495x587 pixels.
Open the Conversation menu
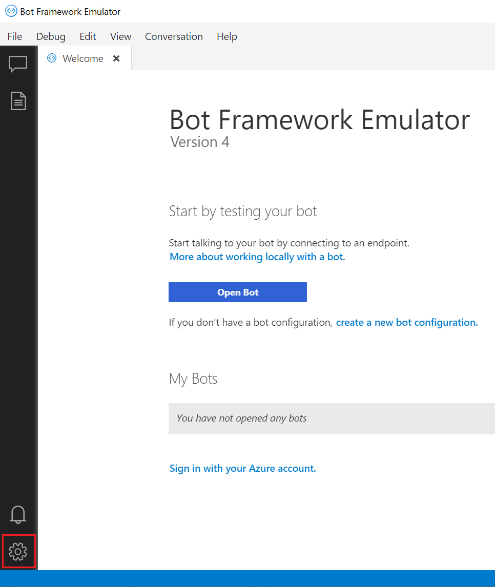click(174, 36)
